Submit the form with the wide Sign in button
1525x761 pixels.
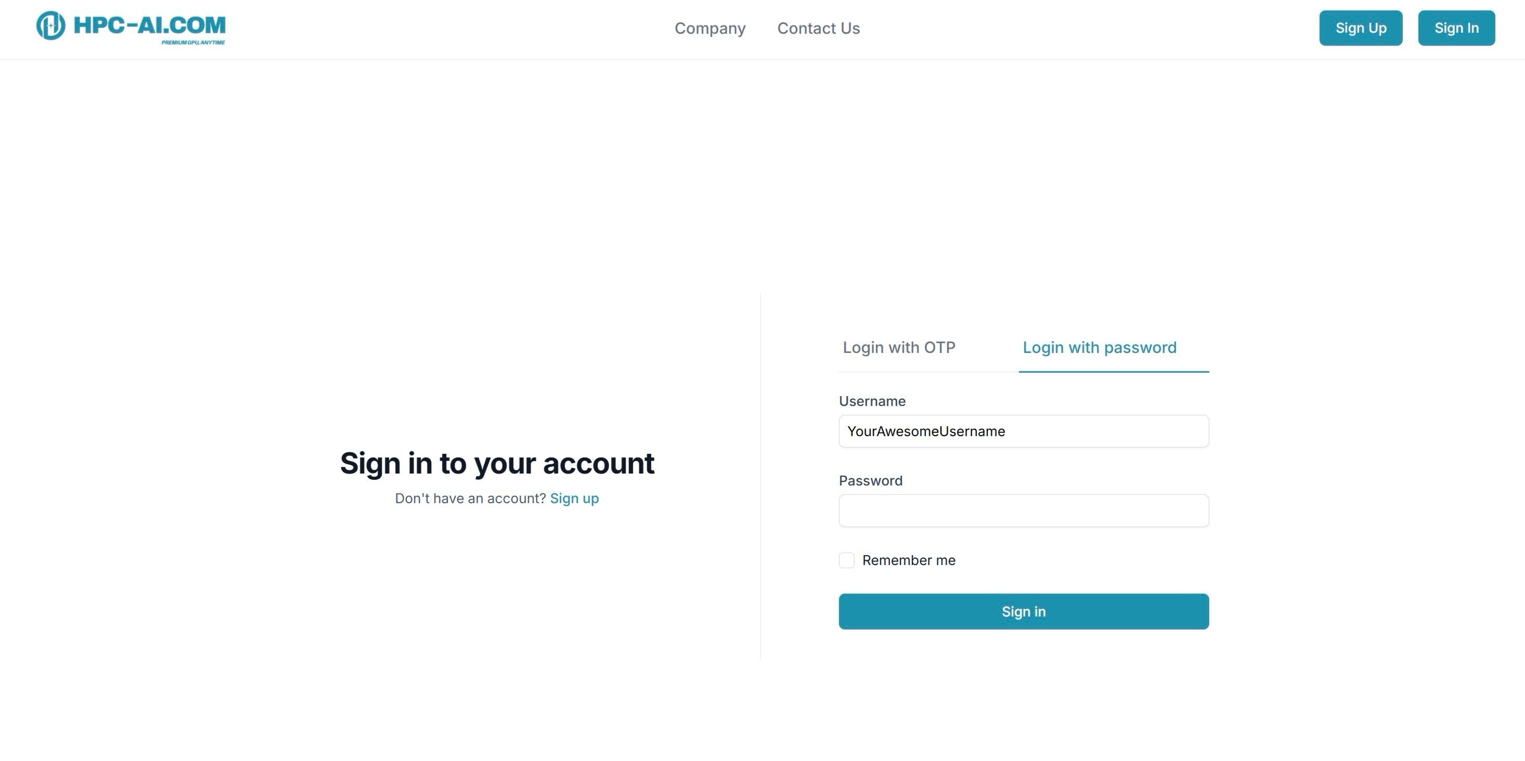click(1024, 611)
